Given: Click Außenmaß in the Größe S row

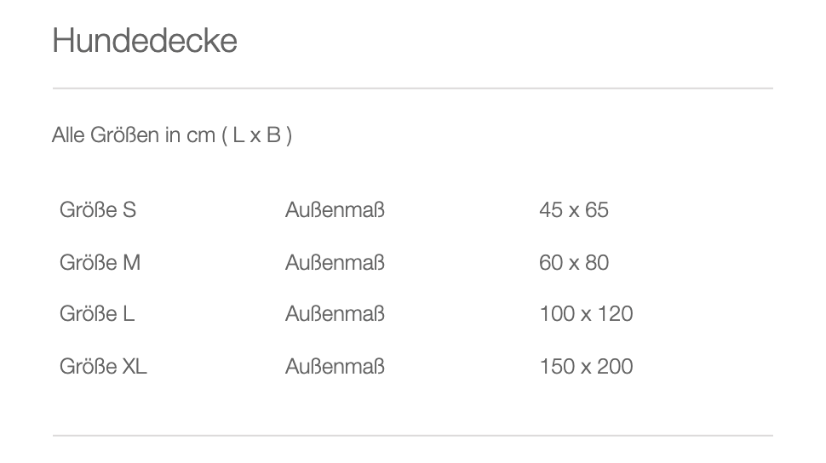Looking at the screenshot, I should point(335,209).
